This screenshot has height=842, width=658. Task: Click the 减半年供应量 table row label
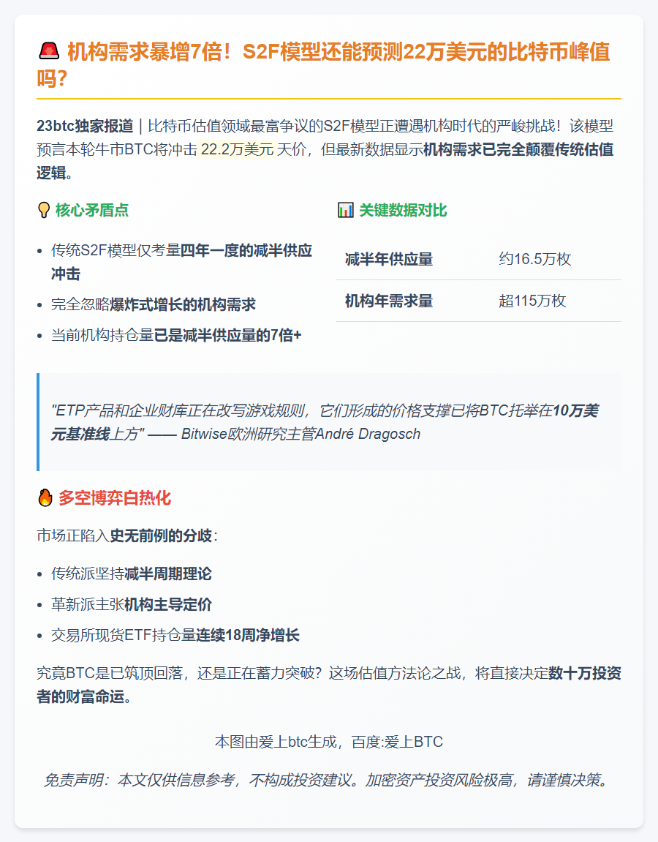tap(389, 259)
